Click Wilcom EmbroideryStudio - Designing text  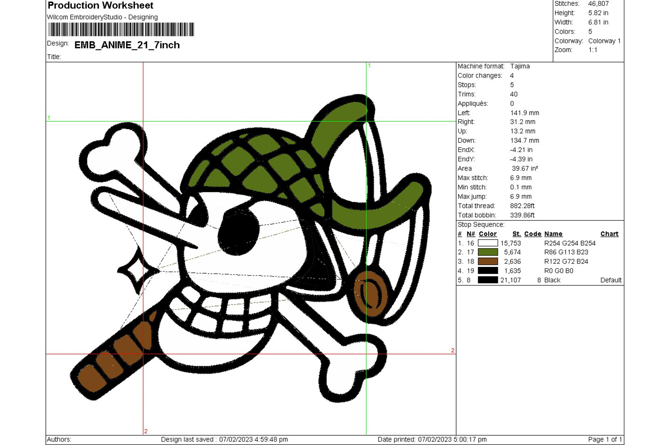tap(102, 17)
